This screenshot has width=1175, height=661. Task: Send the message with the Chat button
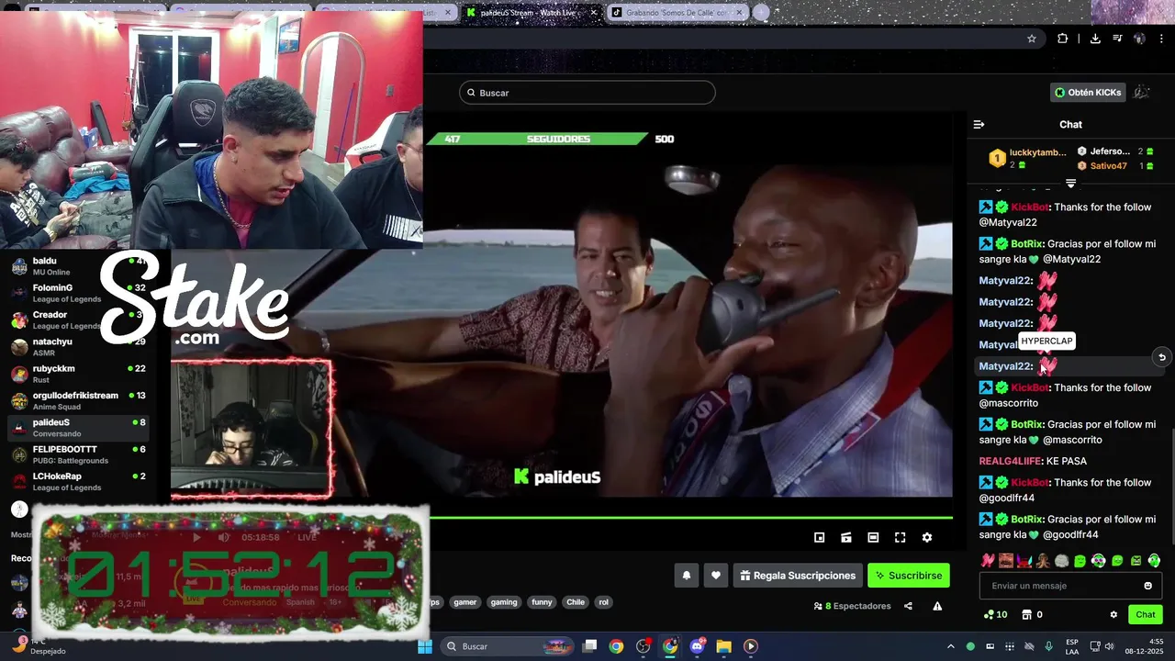[1146, 615]
